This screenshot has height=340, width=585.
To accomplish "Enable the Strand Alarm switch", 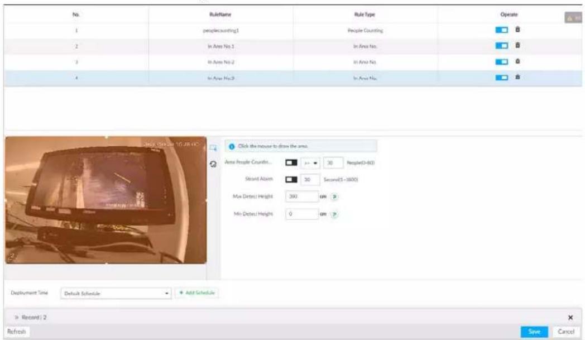I will 291,180.
